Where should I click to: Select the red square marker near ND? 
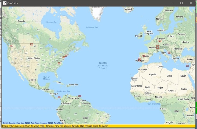pos(32,44)
